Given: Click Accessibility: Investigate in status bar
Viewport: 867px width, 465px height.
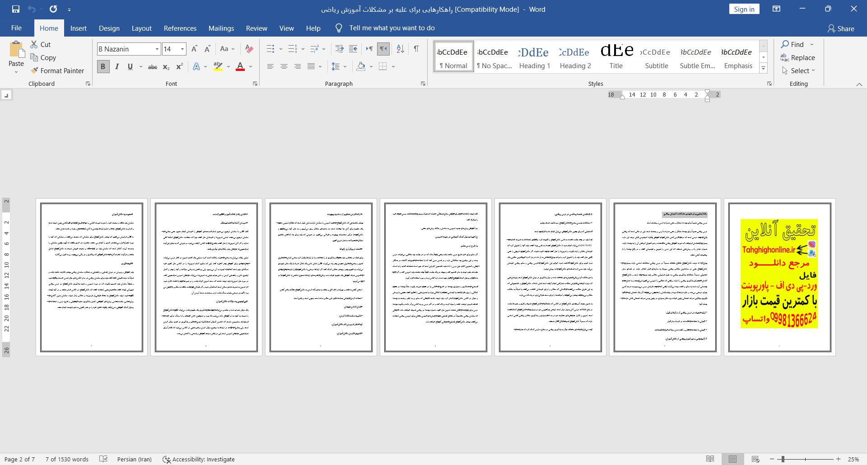Looking at the screenshot, I should 199,459.
